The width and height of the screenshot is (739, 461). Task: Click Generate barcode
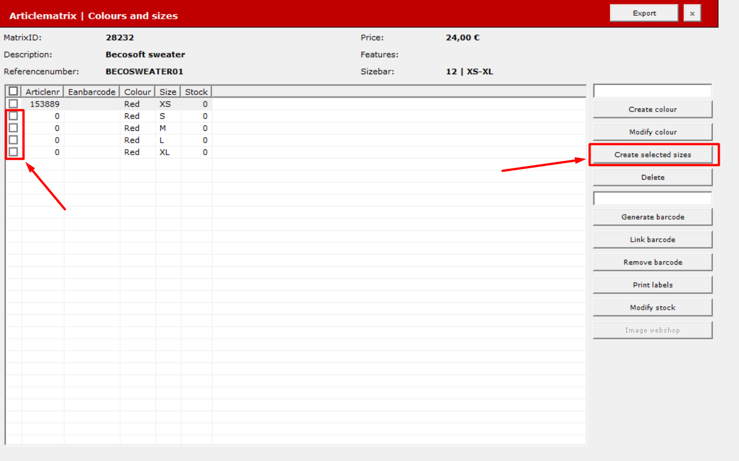(x=653, y=217)
